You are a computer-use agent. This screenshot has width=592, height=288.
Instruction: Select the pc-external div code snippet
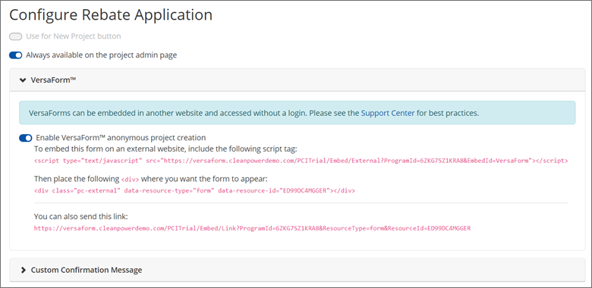[194, 191]
